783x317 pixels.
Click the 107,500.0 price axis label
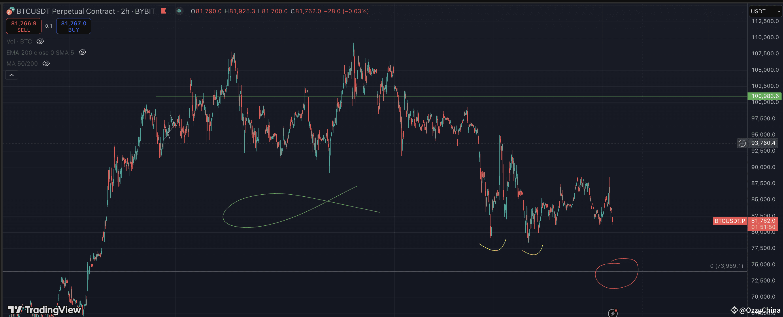pyautogui.click(x=765, y=54)
